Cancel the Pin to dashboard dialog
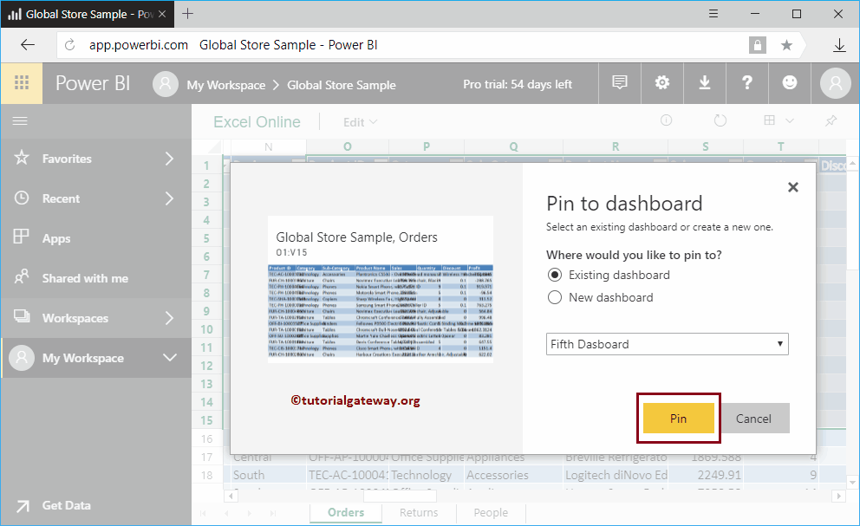This screenshot has width=860, height=526. pos(754,418)
